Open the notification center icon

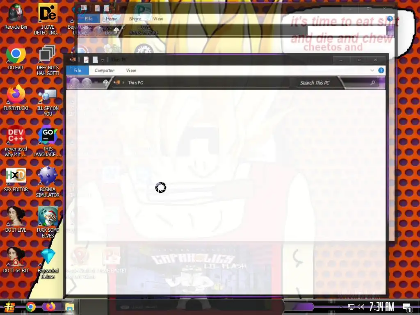(407, 307)
